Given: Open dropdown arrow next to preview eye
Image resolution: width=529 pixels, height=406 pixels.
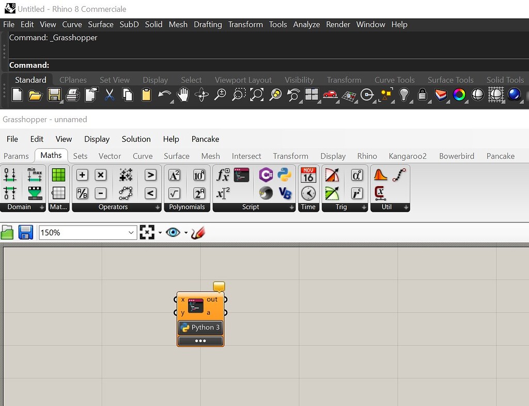Looking at the screenshot, I should (186, 233).
